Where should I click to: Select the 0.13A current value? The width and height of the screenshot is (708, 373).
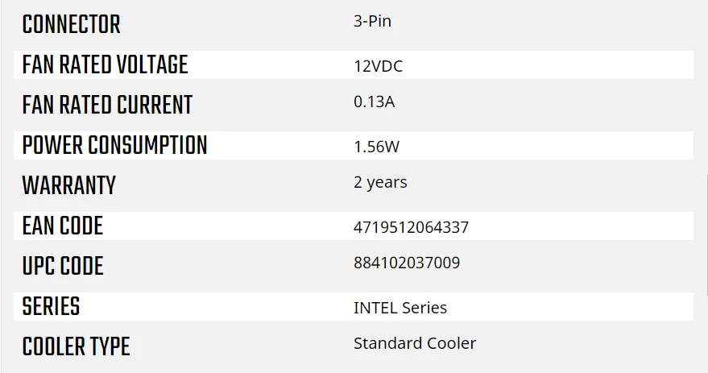[x=374, y=102]
